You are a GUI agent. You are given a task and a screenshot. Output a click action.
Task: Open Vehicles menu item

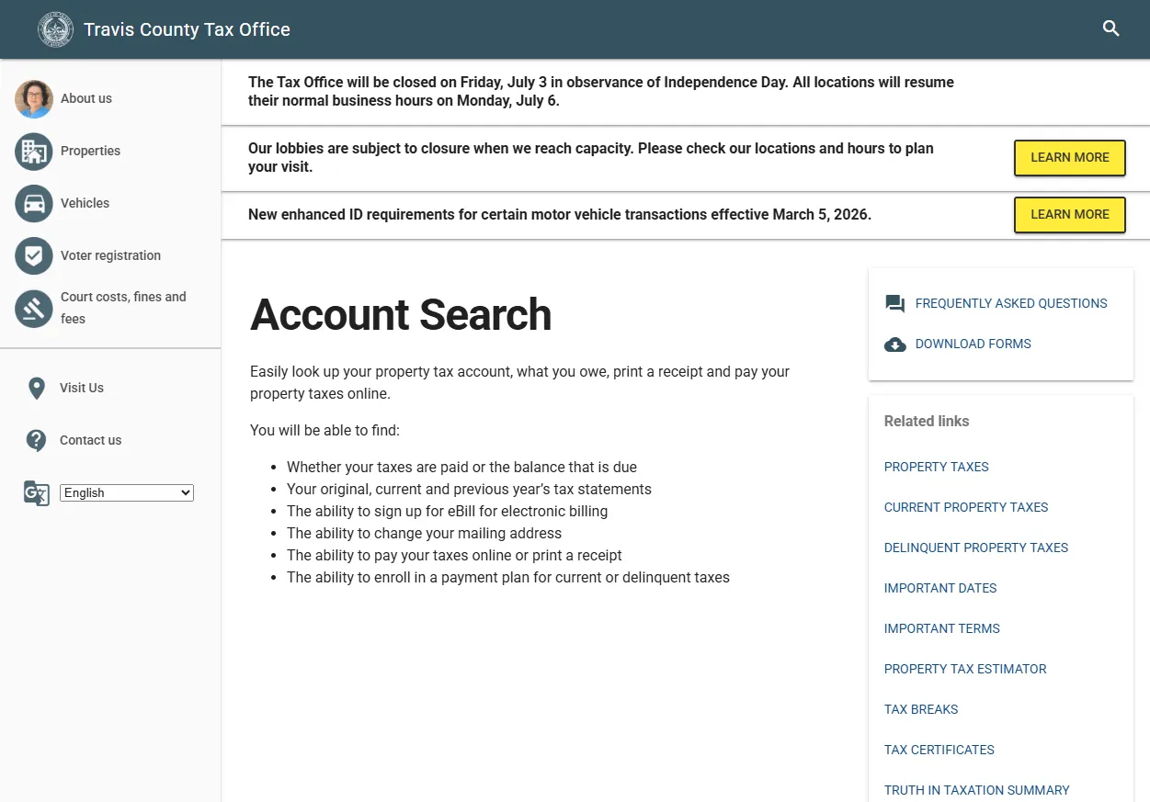coord(85,203)
